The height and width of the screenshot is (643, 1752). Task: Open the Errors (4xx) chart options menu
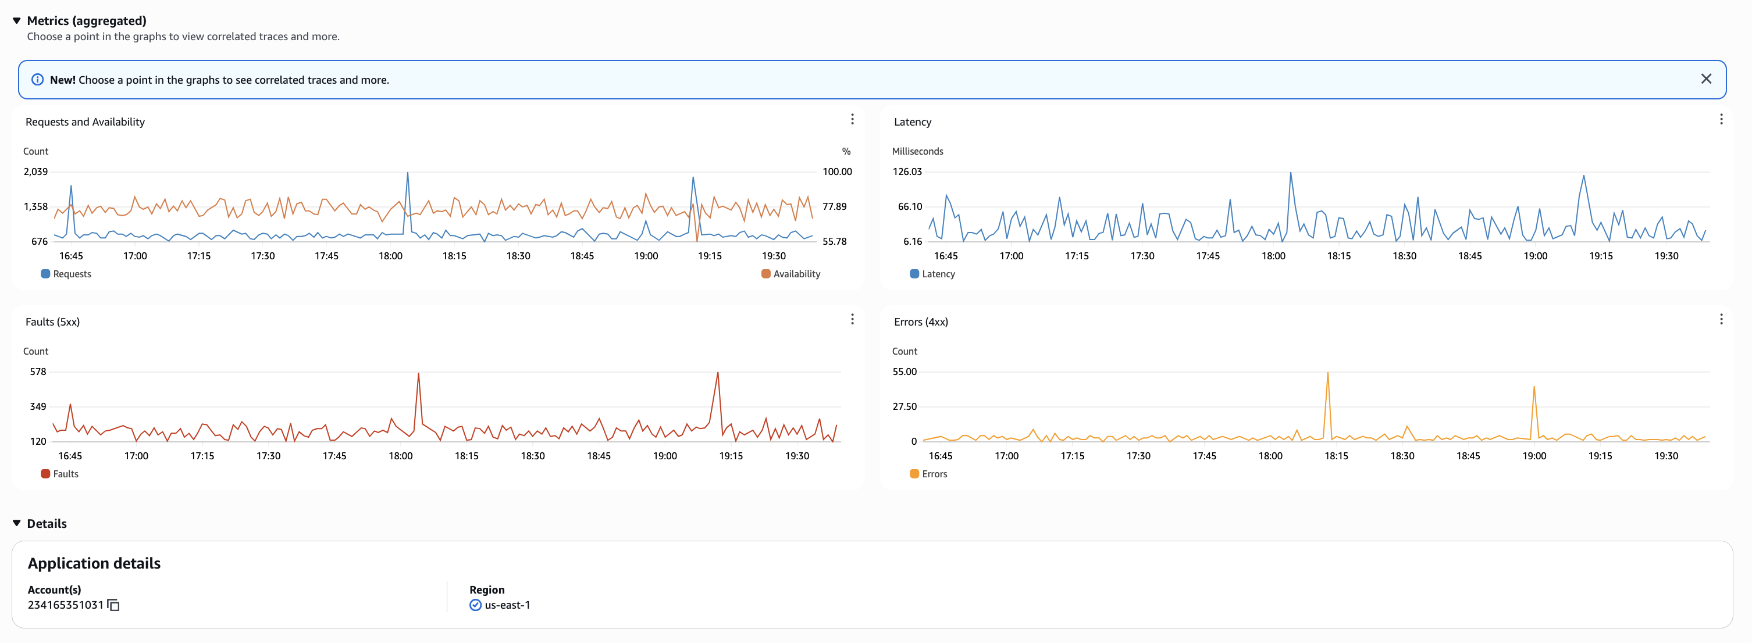pyautogui.click(x=1721, y=319)
